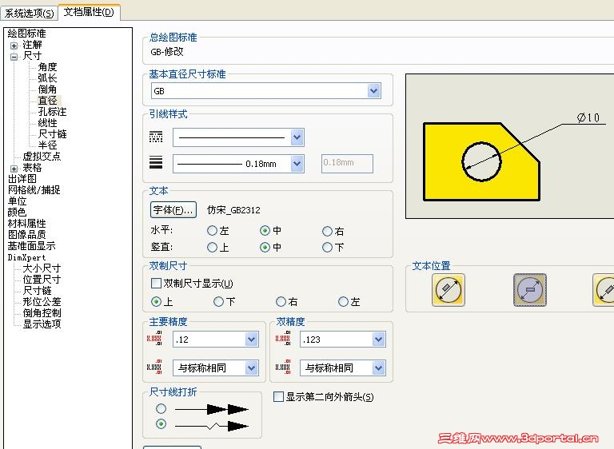Select 图像品质 in the tree

tap(26, 234)
